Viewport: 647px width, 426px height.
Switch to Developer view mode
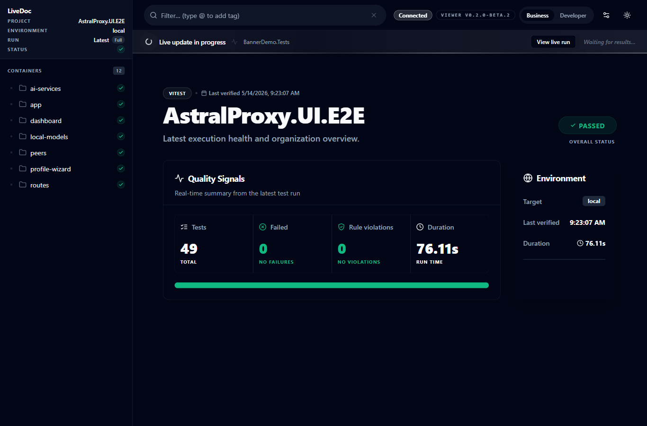pyautogui.click(x=573, y=16)
